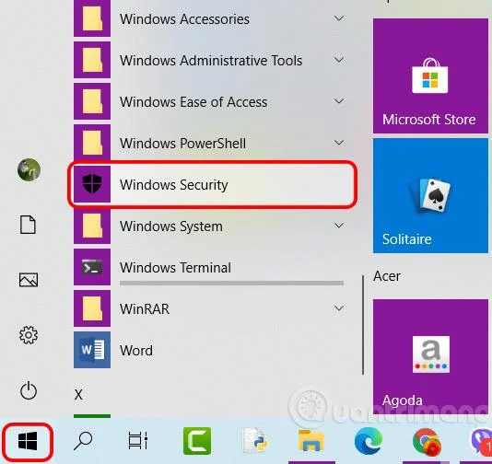492x464 pixels.
Task: Expand Windows PowerShell chevron
Action: point(339,143)
